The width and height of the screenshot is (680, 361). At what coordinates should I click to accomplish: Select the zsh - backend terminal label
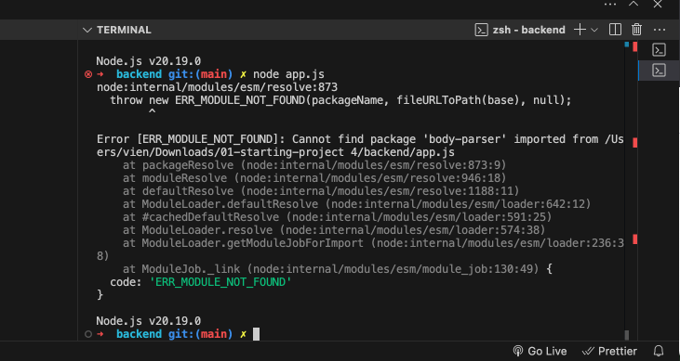pyautogui.click(x=529, y=30)
